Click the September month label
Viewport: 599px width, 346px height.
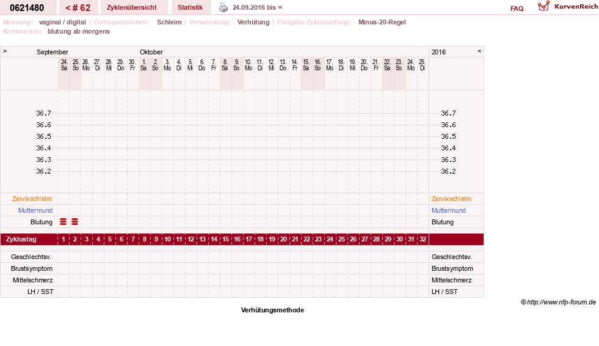tap(53, 52)
